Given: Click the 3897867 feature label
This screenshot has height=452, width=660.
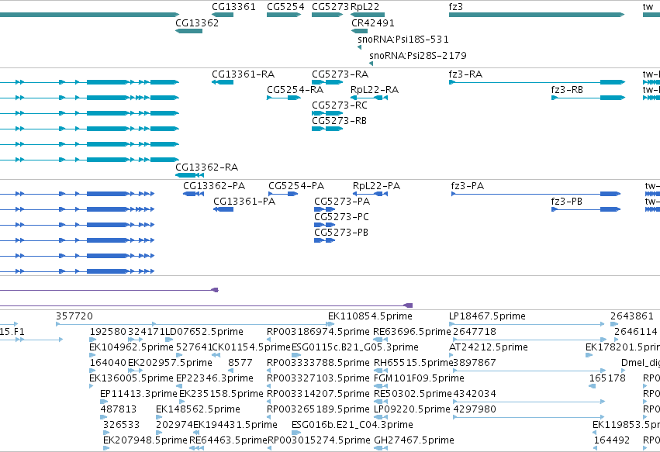Looking at the screenshot, I should pos(475,363).
